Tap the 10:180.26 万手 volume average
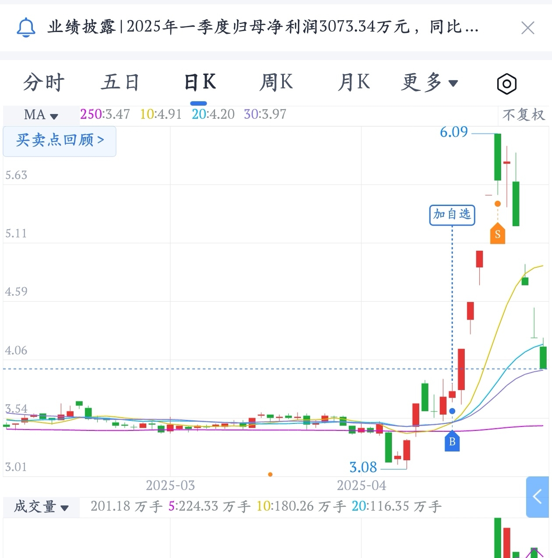 point(301,507)
